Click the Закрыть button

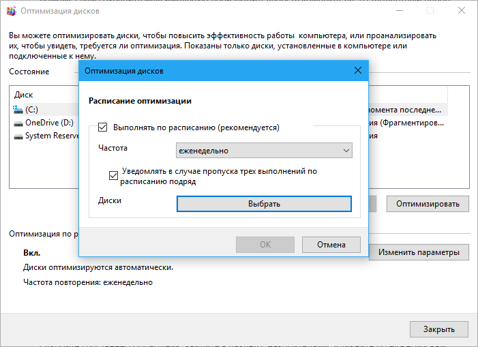439,329
